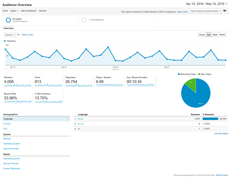The height and width of the screenshot is (178, 230).
Task: Switch the graph to Week view
Action: [x=215, y=35]
